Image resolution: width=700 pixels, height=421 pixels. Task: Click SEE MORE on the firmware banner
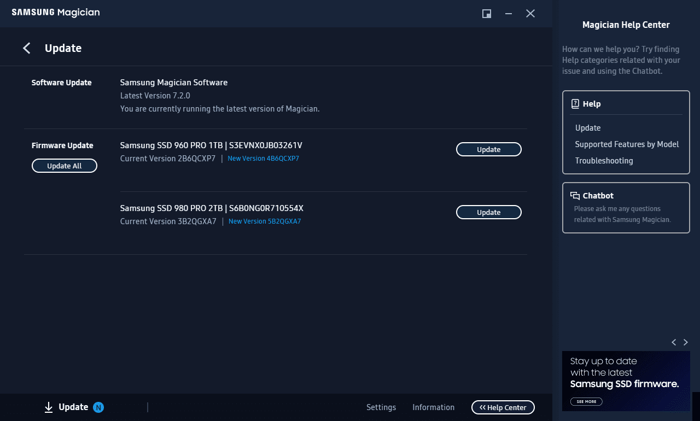coord(586,401)
